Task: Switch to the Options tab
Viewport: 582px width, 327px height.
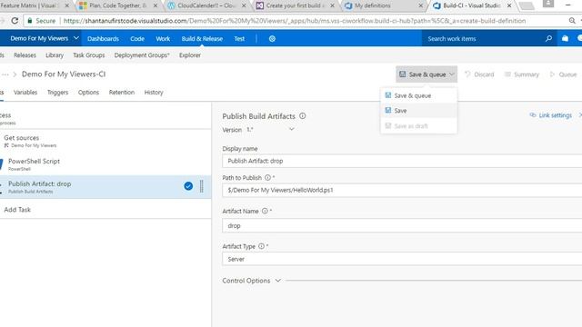Action: tap(89, 93)
